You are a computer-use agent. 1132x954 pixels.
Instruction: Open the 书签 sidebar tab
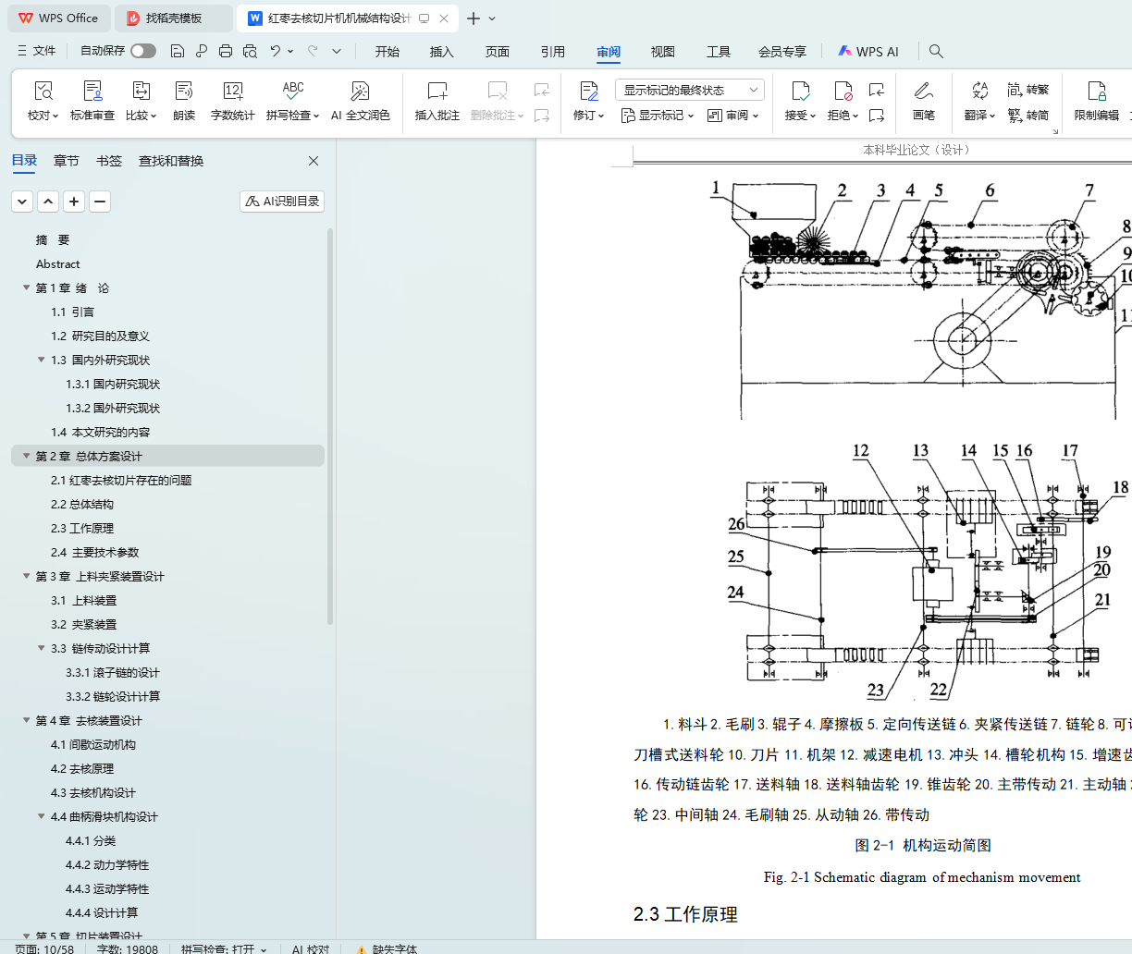109,161
